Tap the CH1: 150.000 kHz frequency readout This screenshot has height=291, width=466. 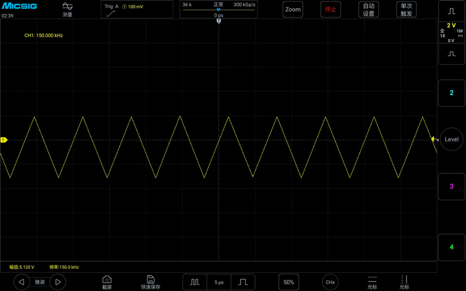(43, 36)
